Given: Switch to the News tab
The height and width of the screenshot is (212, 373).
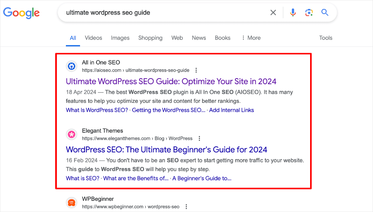Looking at the screenshot, I should click(199, 38).
